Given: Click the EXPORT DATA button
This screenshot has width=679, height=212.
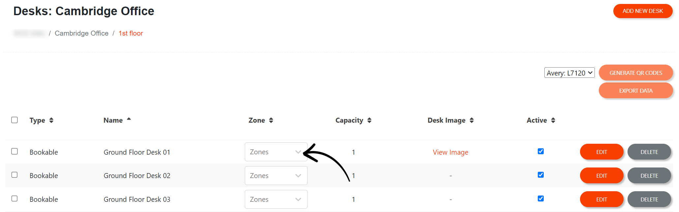Looking at the screenshot, I should 635,90.
